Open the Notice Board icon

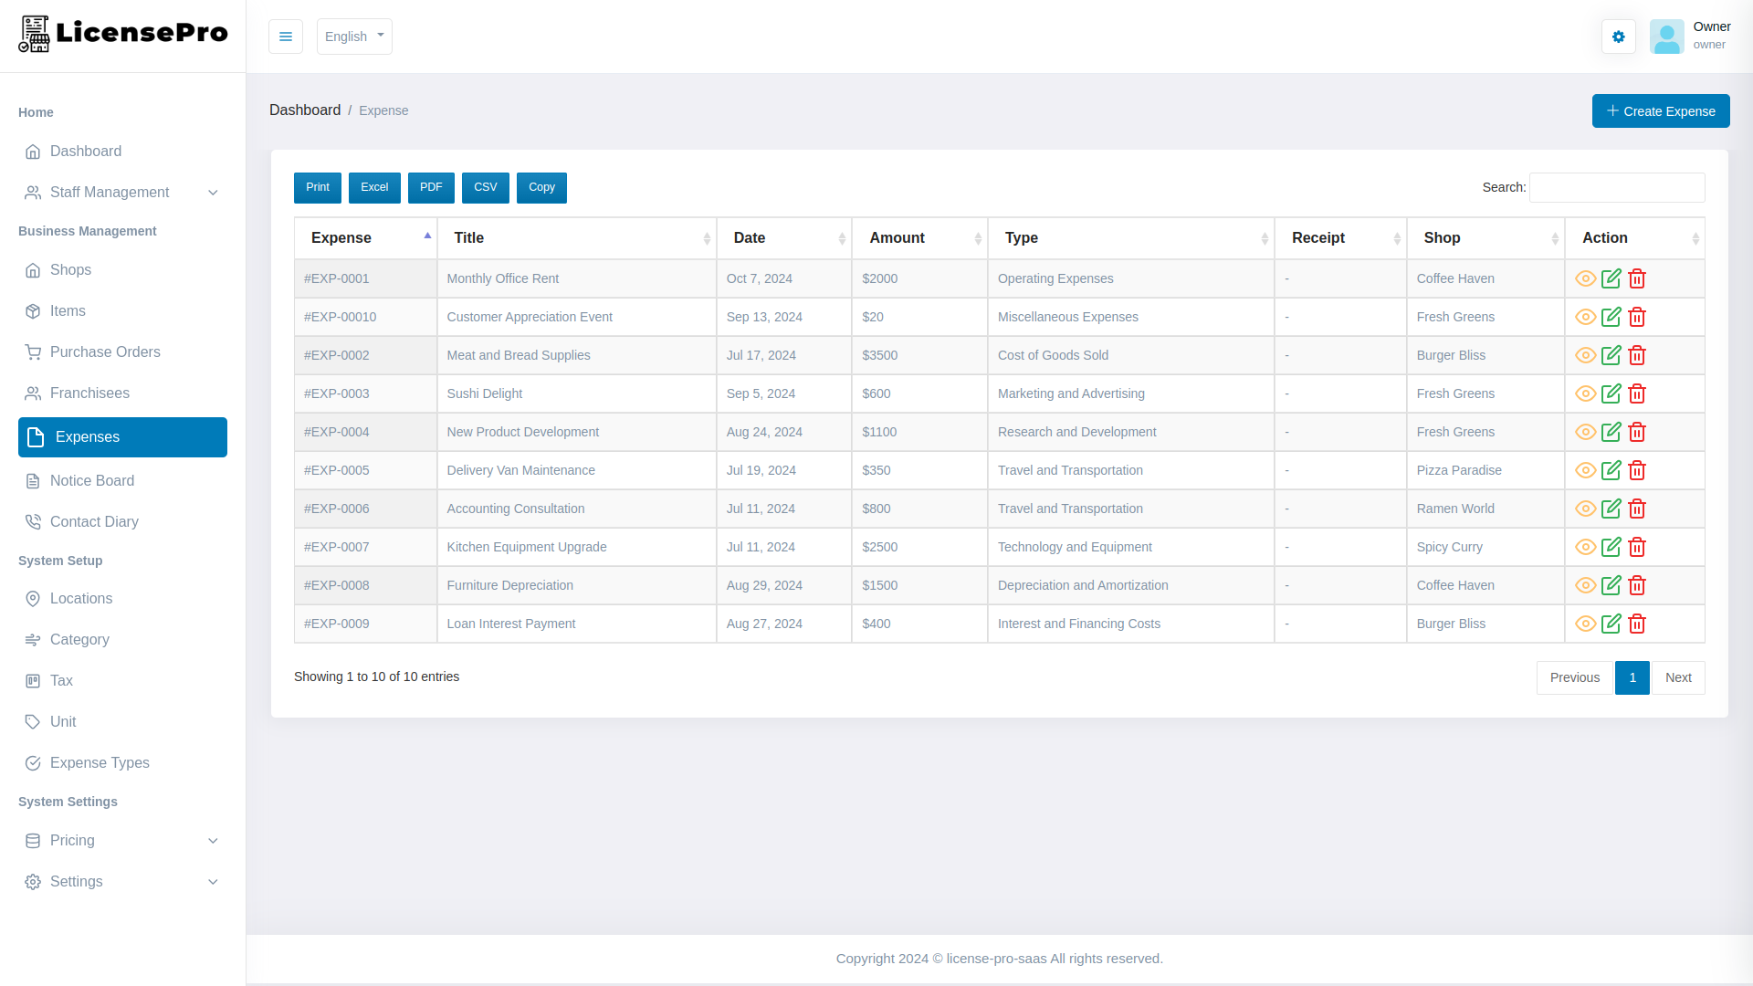[34, 480]
